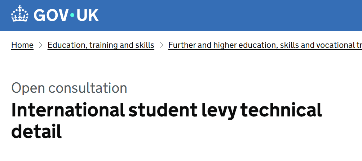Click the letters "GOV" in the header logo
Image resolution: width=362 pixels, height=161 pixels.
tap(51, 15)
